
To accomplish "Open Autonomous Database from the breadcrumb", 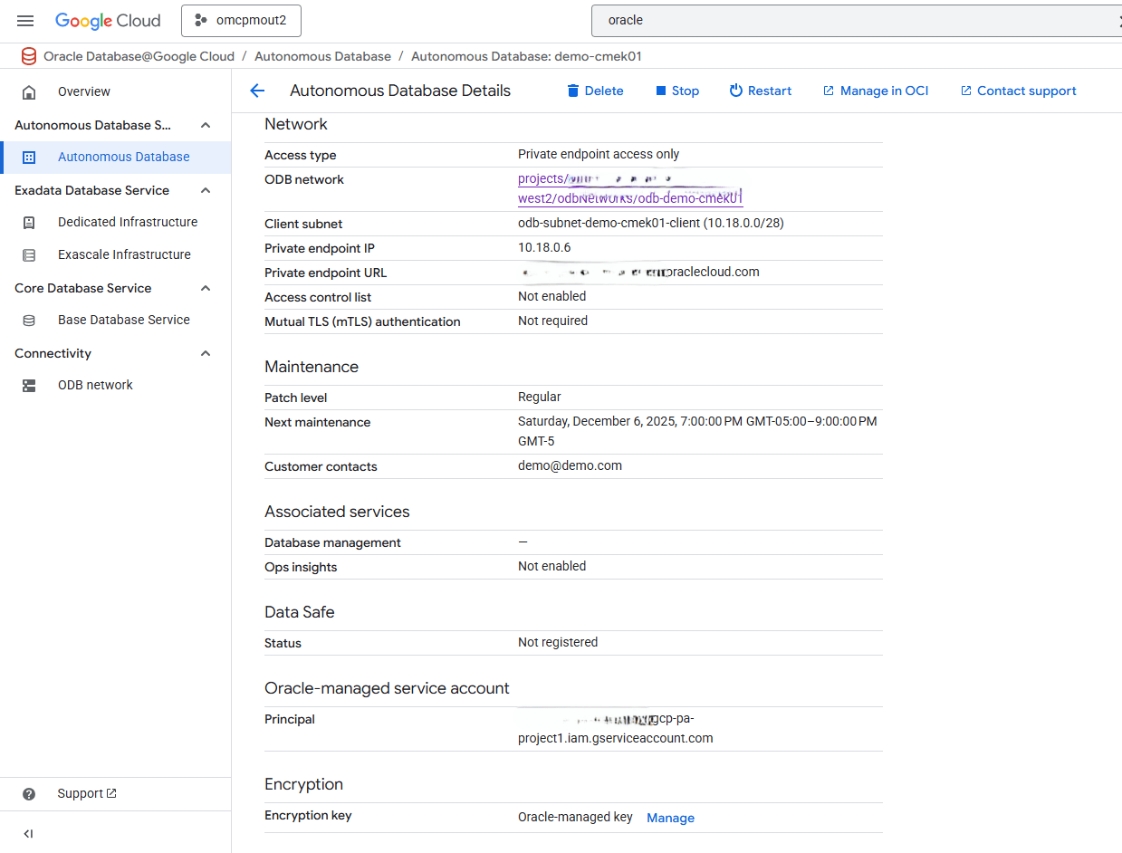I will pos(322,56).
